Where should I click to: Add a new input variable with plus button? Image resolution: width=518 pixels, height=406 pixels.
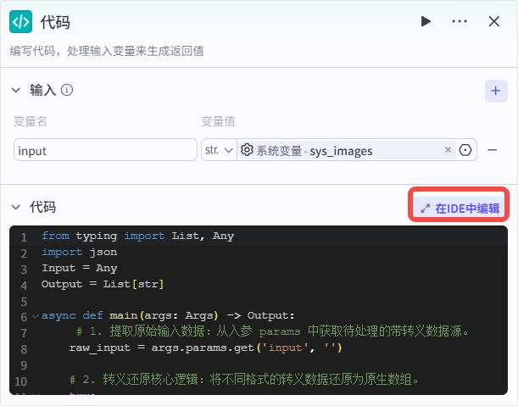pos(496,91)
